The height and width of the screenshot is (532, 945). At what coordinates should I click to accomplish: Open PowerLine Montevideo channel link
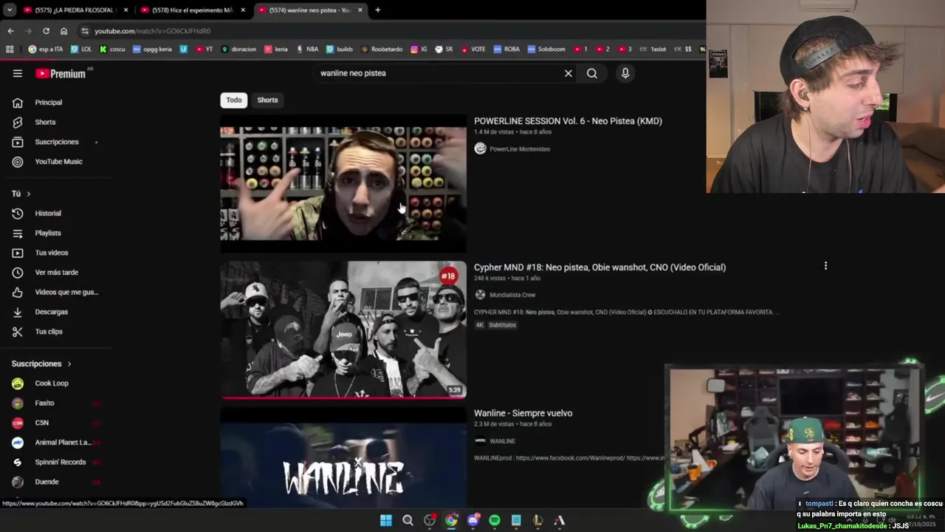tap(520, 149)
